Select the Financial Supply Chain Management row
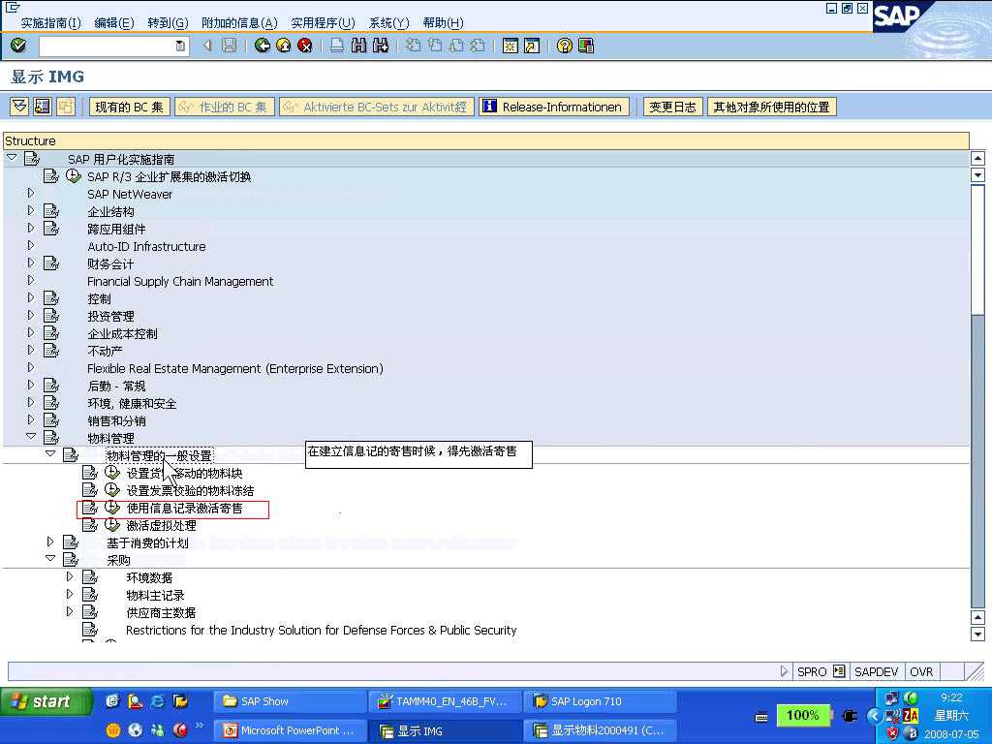Image resolution: width=992 pixels, height=744 pixels. pyautogui.click(x=179, y=281)
